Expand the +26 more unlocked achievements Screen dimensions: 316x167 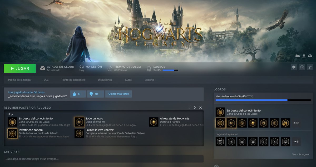click(296, 123)
